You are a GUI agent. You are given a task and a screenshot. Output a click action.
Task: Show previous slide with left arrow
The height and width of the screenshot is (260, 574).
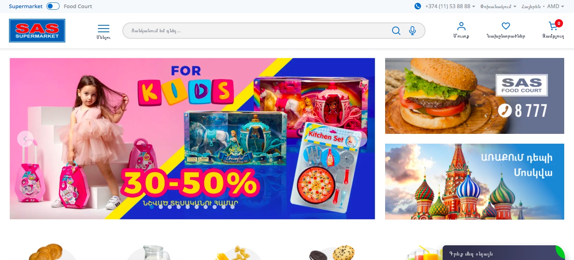tap(25, 139)
